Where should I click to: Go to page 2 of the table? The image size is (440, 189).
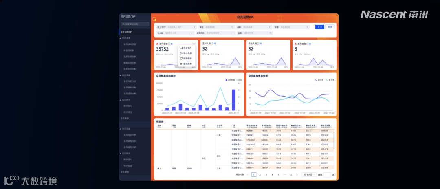tap(260, 175)
